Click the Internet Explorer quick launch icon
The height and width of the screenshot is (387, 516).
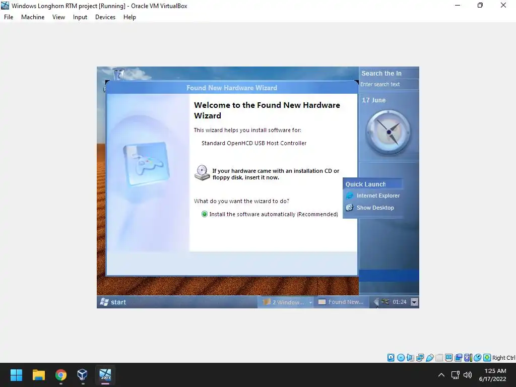(x=350, y=196)
